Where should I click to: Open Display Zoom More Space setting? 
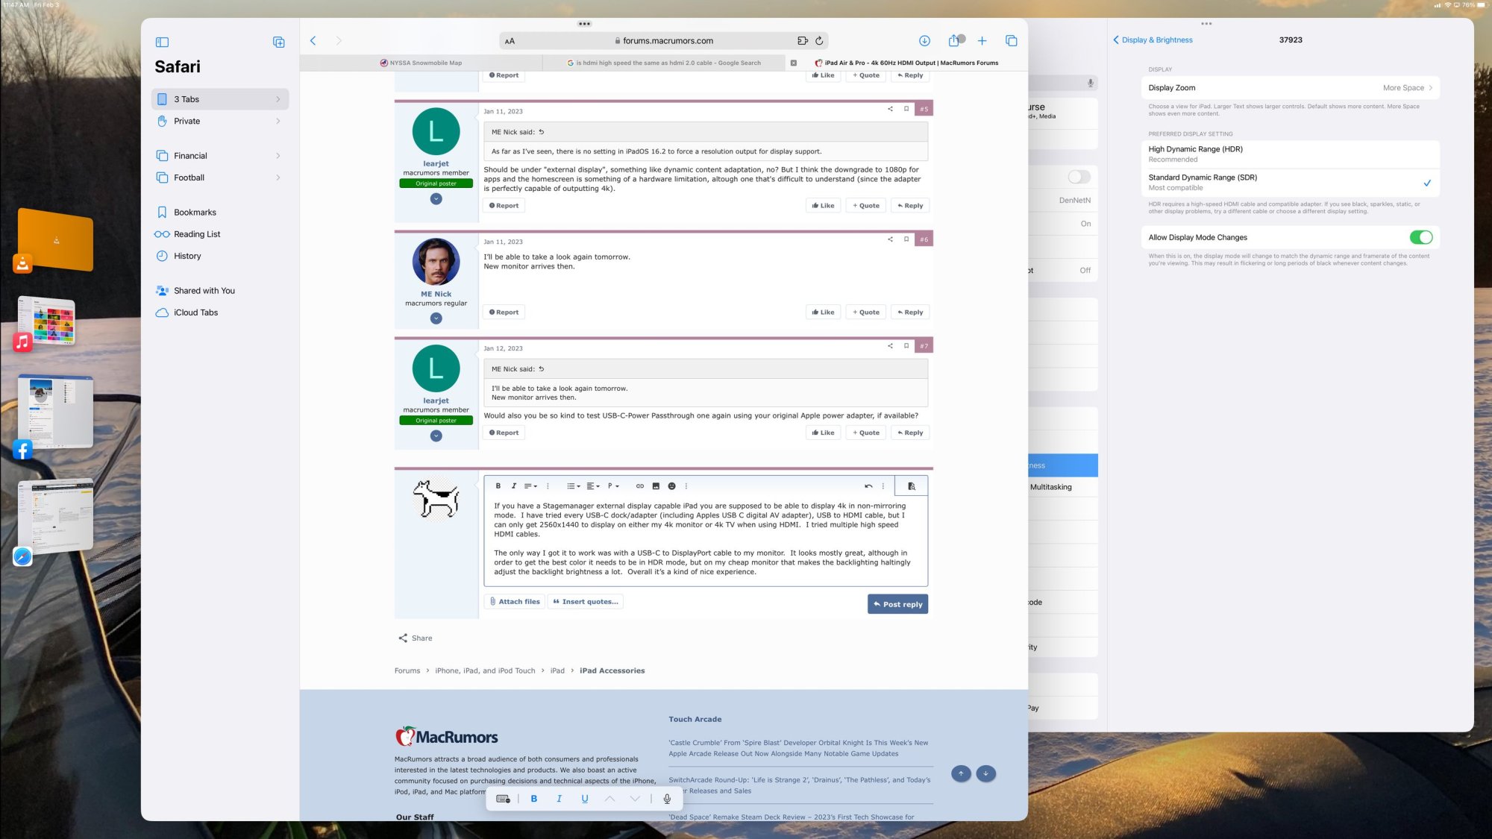tap(1291, 88)
